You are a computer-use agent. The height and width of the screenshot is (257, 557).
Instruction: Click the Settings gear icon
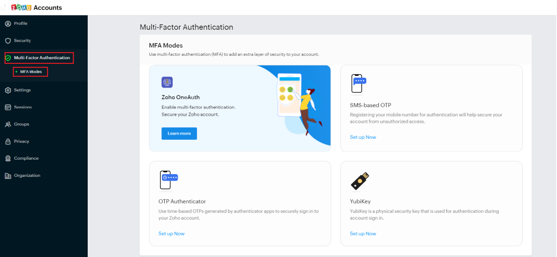click(x=8, y=90)
